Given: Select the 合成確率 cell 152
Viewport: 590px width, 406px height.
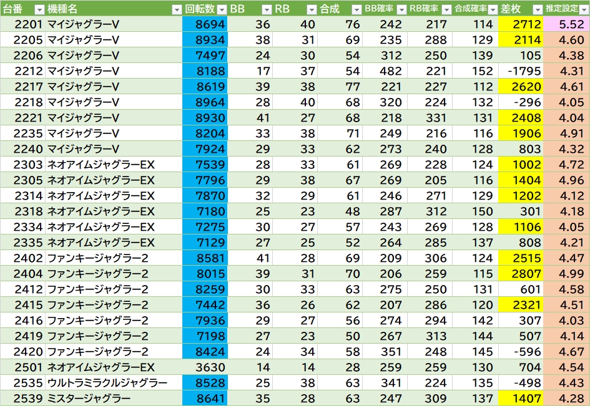Looking at the screenshot, I should click(x=476, y=70).
